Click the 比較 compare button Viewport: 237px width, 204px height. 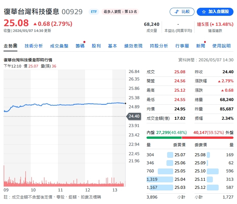click(x=182, y=12)
